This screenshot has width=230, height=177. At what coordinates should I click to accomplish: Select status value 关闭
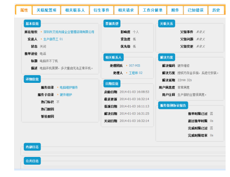43,47
